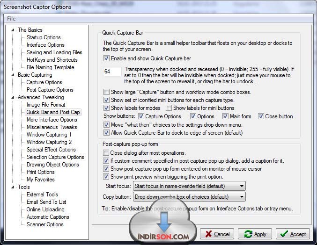Image resolution: width=317 pixels, height=245 pixels.
Task: Select Advanced Tweaking node label
Action: pos(41,97)
